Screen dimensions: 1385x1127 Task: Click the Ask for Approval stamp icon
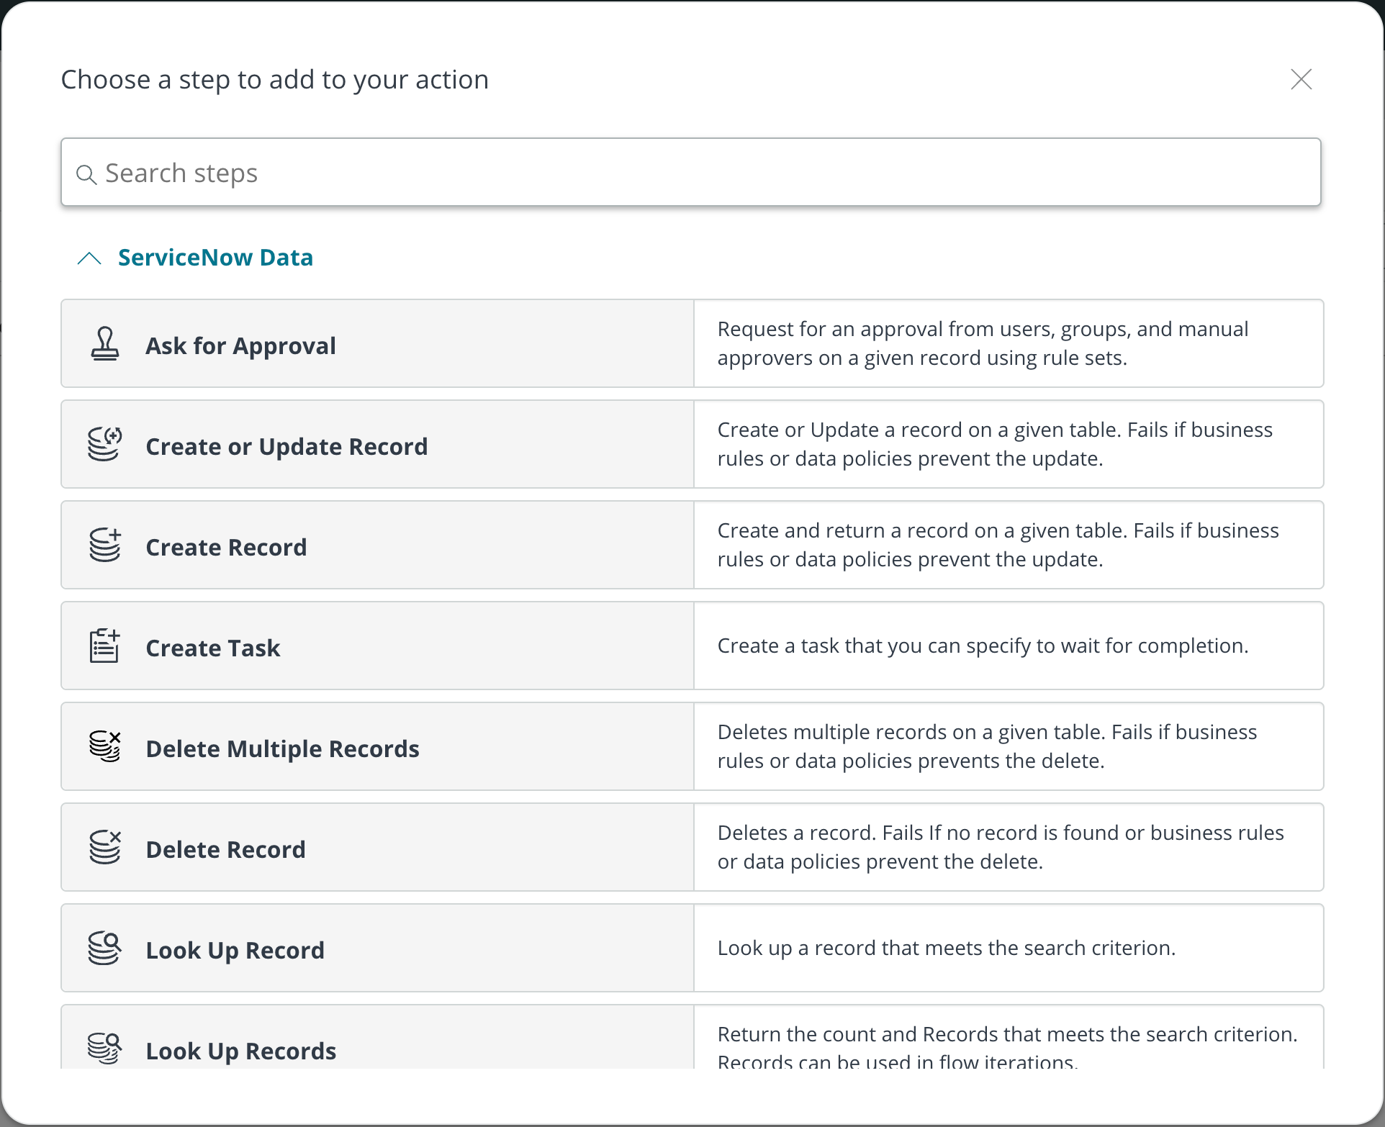point(104,344)
